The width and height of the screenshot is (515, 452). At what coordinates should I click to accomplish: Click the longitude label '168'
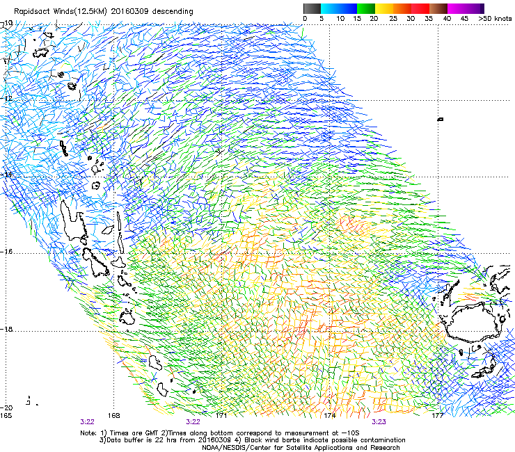pyautogui.click(x=114, y=416)
